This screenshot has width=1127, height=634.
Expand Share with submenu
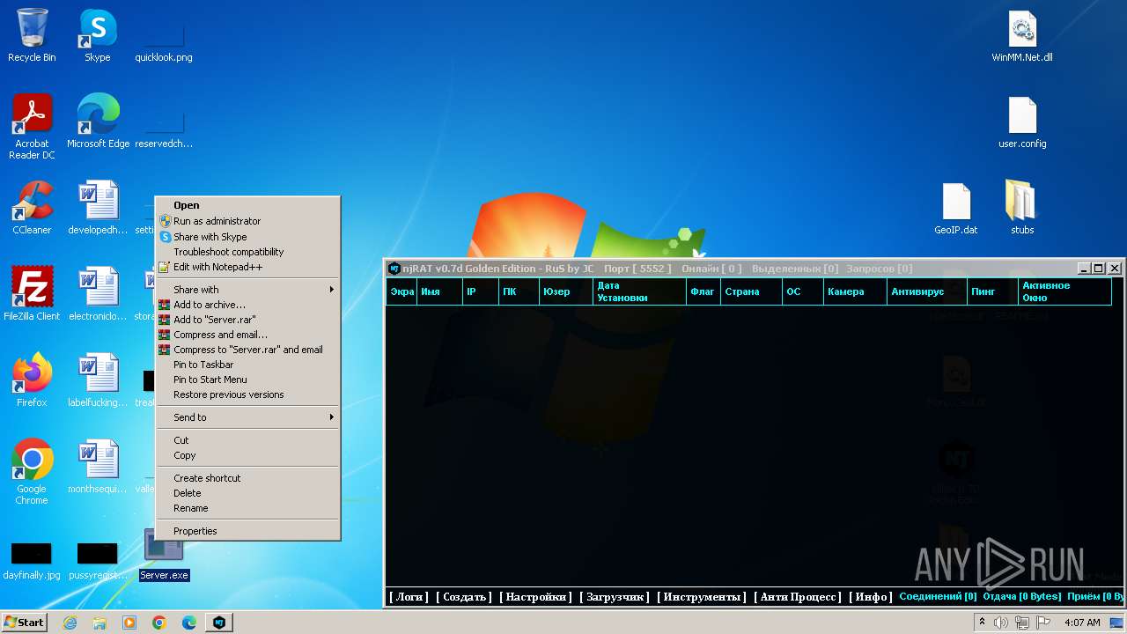(x=247, y=290)
